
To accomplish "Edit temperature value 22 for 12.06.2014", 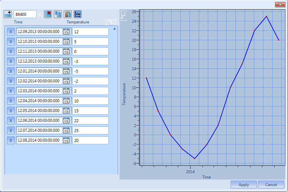I will tap(90, 121).
